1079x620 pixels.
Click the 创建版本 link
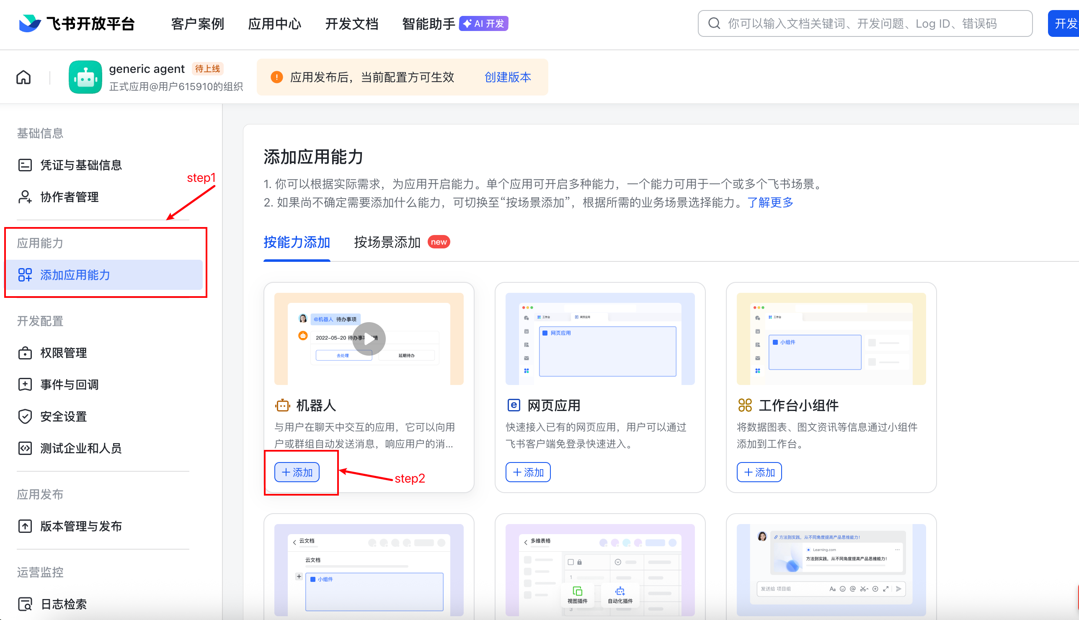click(507, 77)
